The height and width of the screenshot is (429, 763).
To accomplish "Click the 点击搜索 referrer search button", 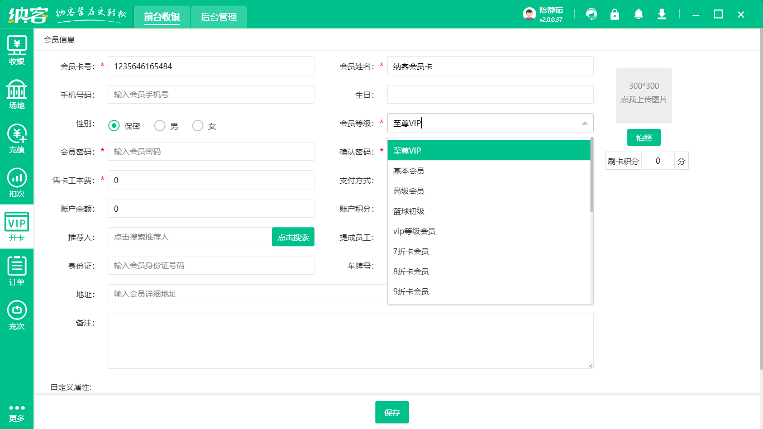I will (293, 237).
